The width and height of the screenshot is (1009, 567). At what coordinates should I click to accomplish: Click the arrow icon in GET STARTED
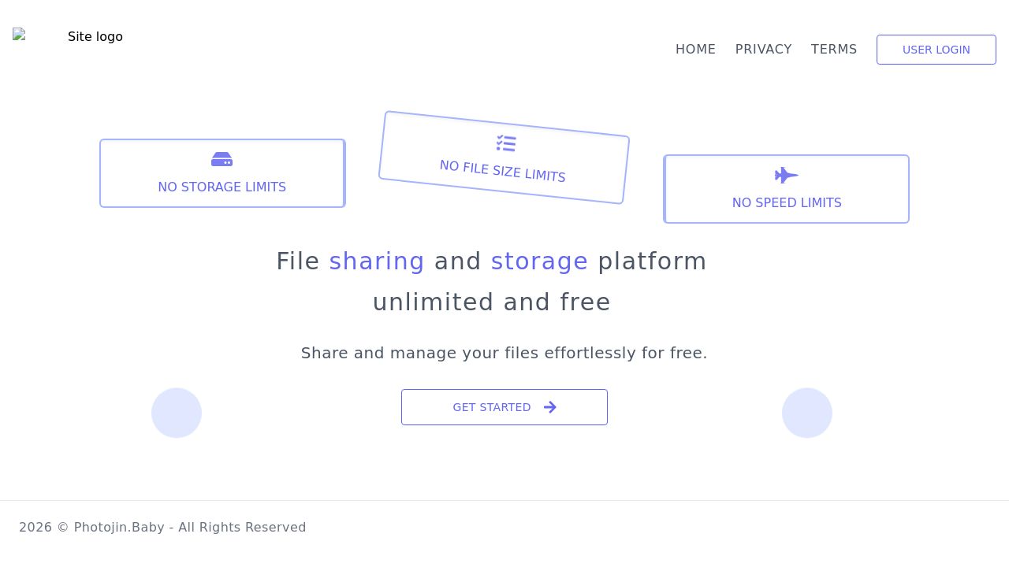click(550, 407)
